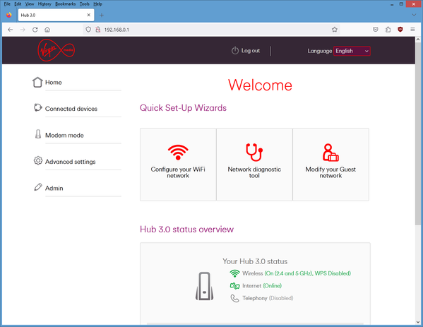Click the Log out power icon

[x=235, y=50]
